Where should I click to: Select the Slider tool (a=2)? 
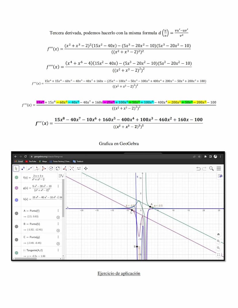coord(79,168)
